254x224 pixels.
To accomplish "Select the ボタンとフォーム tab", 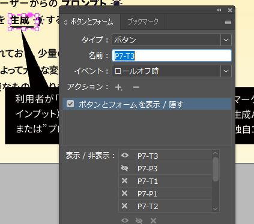I will (x=92, y=22).
